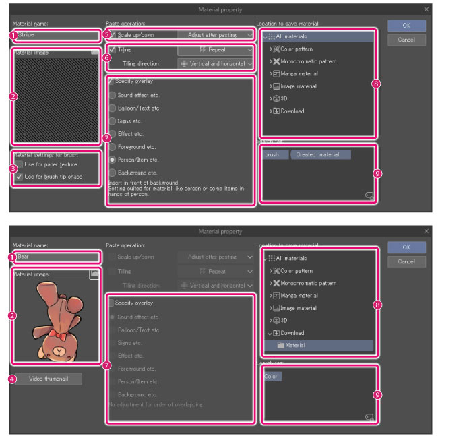Toggle Use for paper texture checkbox
Viewport: 467px width, 438px height.
[x=19, y=164]
